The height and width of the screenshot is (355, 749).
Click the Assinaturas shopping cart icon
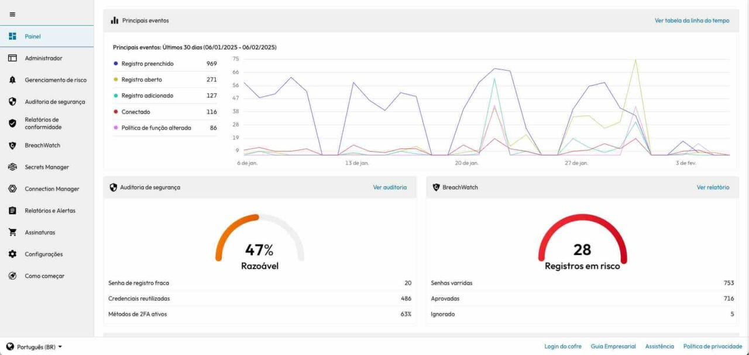pos(12,232)
